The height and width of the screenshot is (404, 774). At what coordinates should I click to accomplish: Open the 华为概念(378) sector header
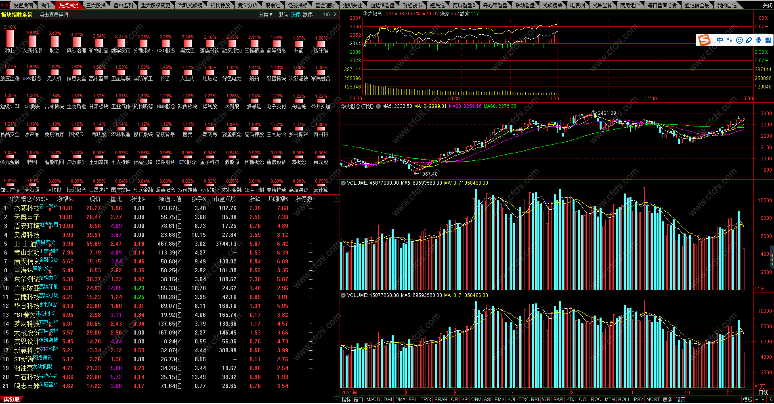(x=28, y=199)
